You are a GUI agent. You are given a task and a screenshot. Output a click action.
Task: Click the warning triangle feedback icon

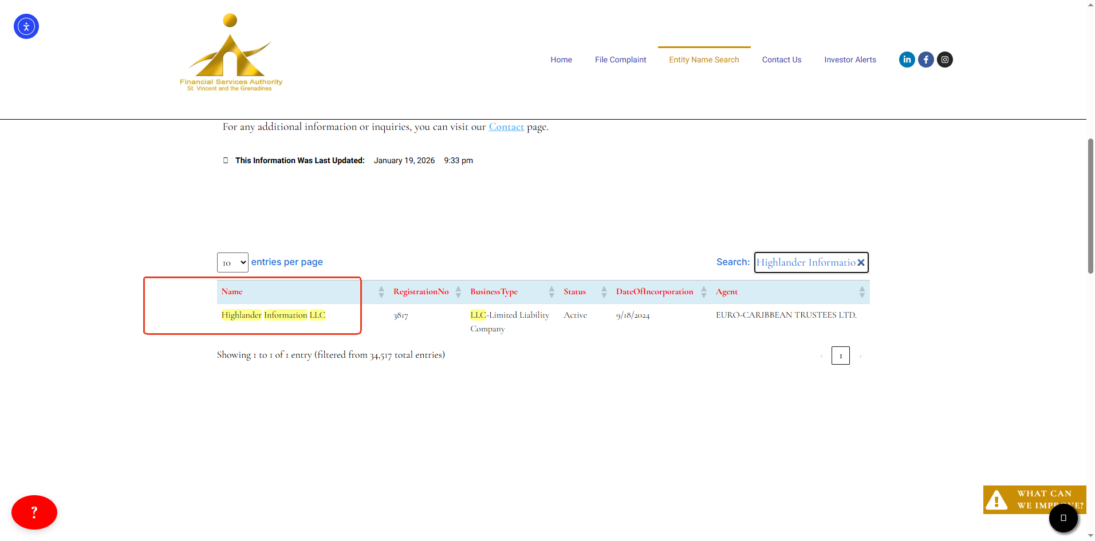(x=996, y=500)
